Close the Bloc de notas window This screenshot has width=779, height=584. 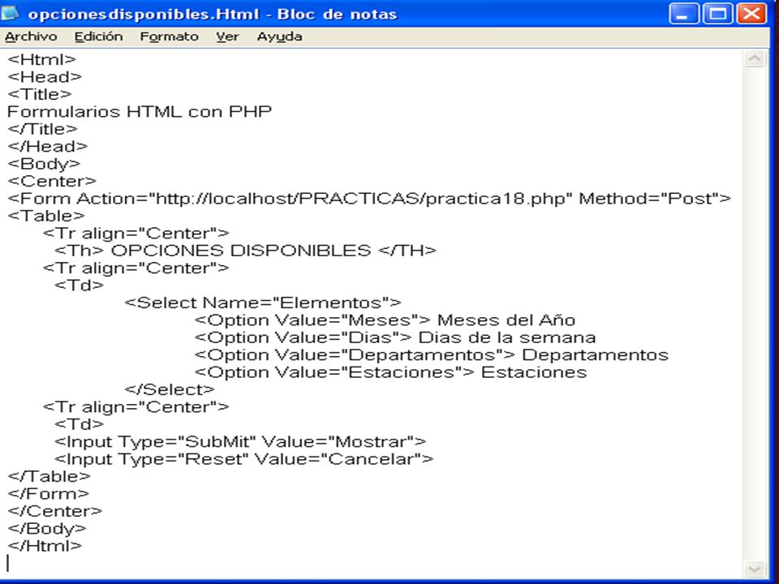pyautogui.click(x=751, y=14)
